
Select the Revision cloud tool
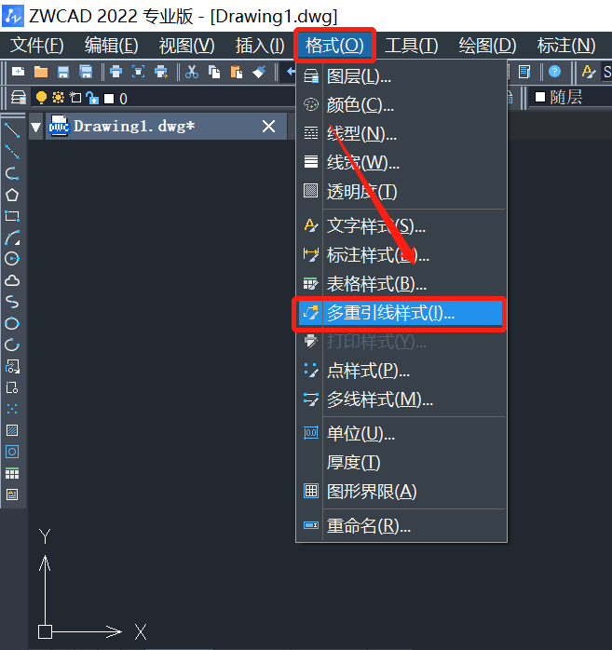point(12,280)
